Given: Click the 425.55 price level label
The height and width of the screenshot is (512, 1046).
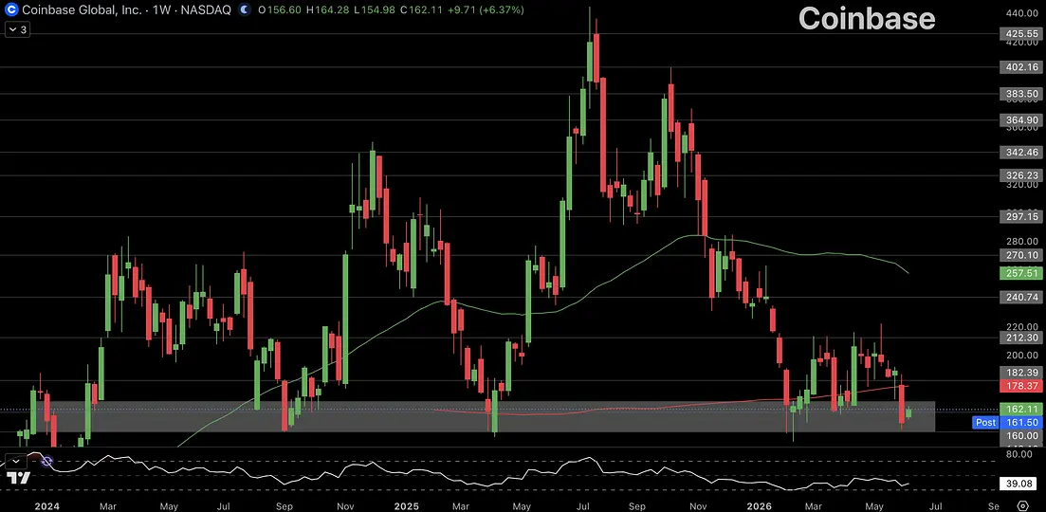Looking at the screenshot, I should point(1019,33).
